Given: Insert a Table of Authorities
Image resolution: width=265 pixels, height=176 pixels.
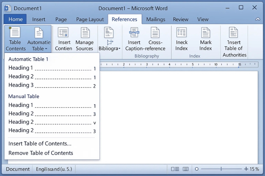Looking at the screenshot, I should tap(234, 41).
